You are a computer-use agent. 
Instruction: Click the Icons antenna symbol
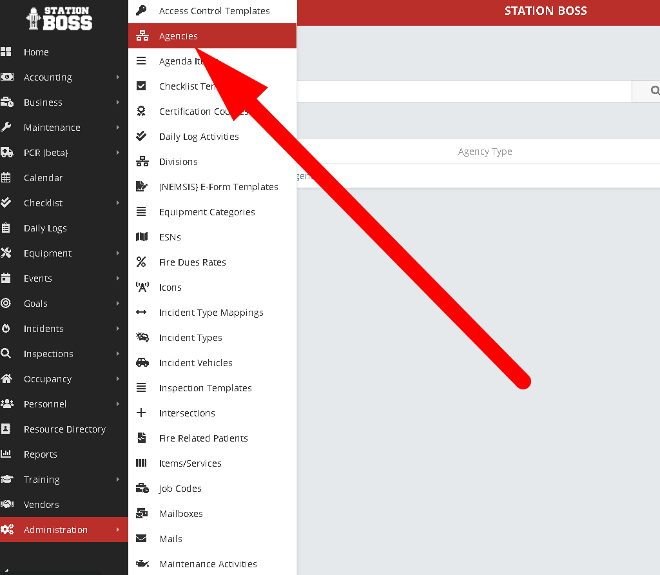pos(142,287)
